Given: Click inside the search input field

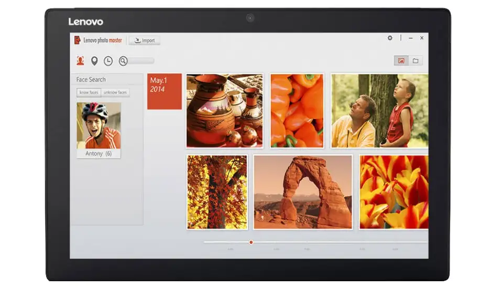Looking at the screenshot, I should [141, 61].
